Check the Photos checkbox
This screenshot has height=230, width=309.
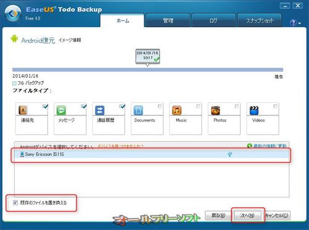237,106
